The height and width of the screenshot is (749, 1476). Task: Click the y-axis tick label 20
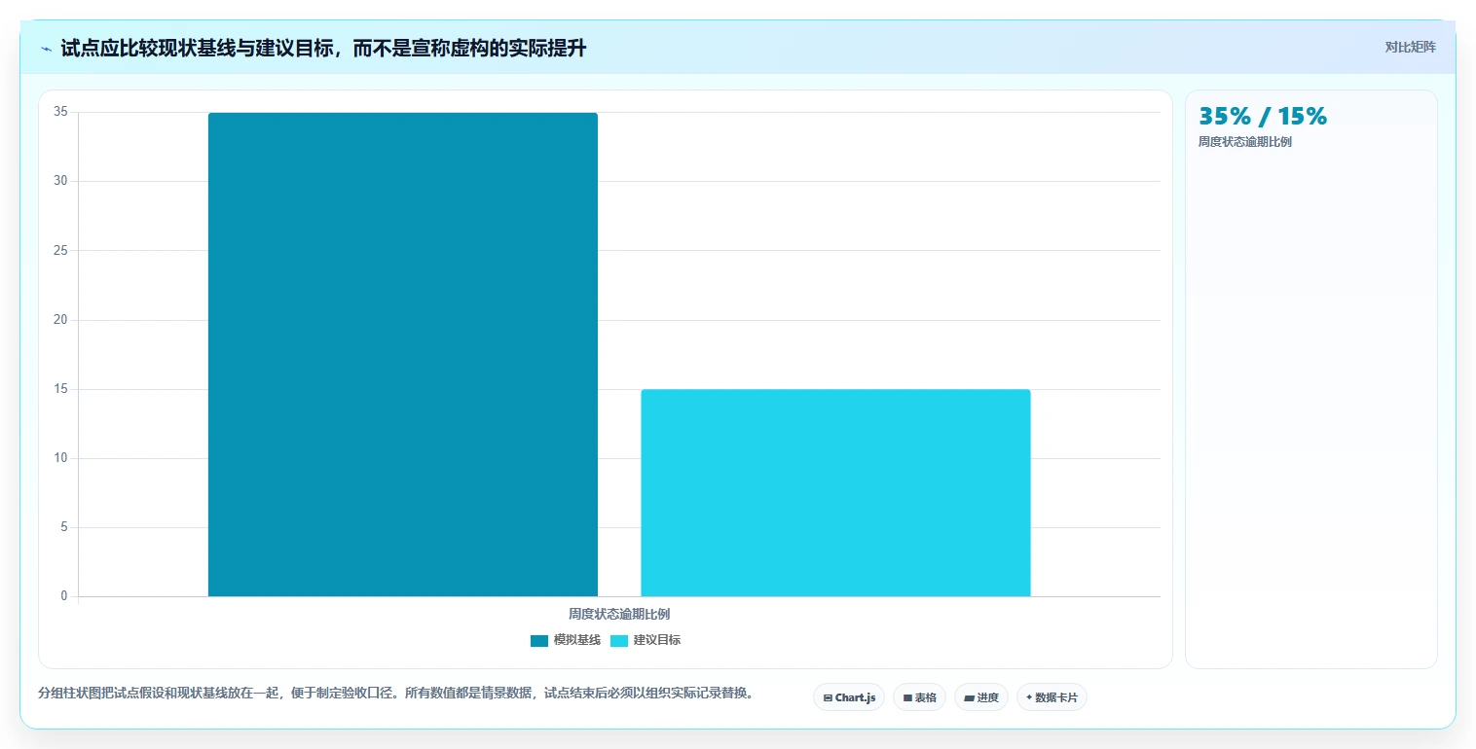click(x=60, y=320)
